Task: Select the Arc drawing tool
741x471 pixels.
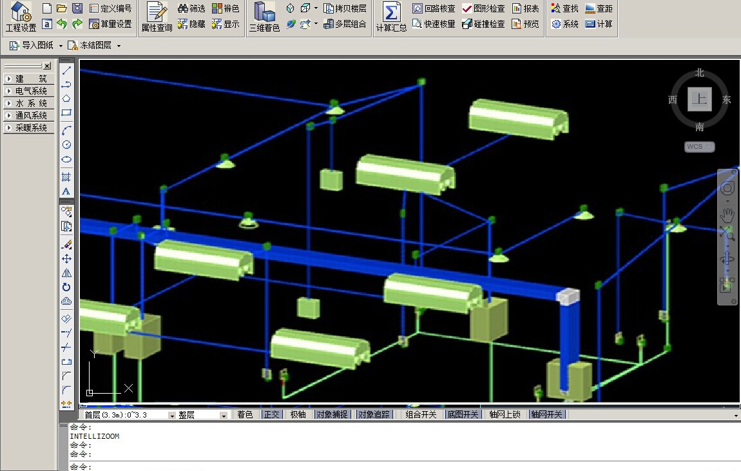Action: 66,130
